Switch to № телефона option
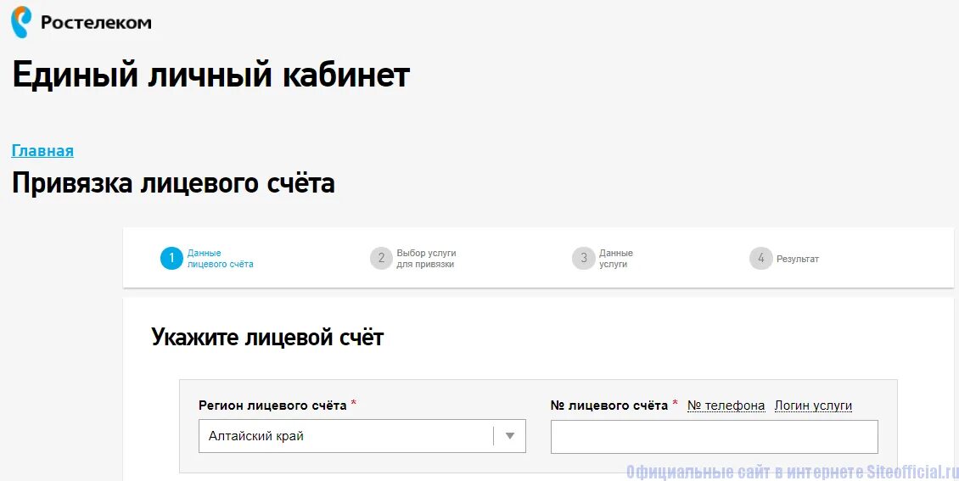 726,405
